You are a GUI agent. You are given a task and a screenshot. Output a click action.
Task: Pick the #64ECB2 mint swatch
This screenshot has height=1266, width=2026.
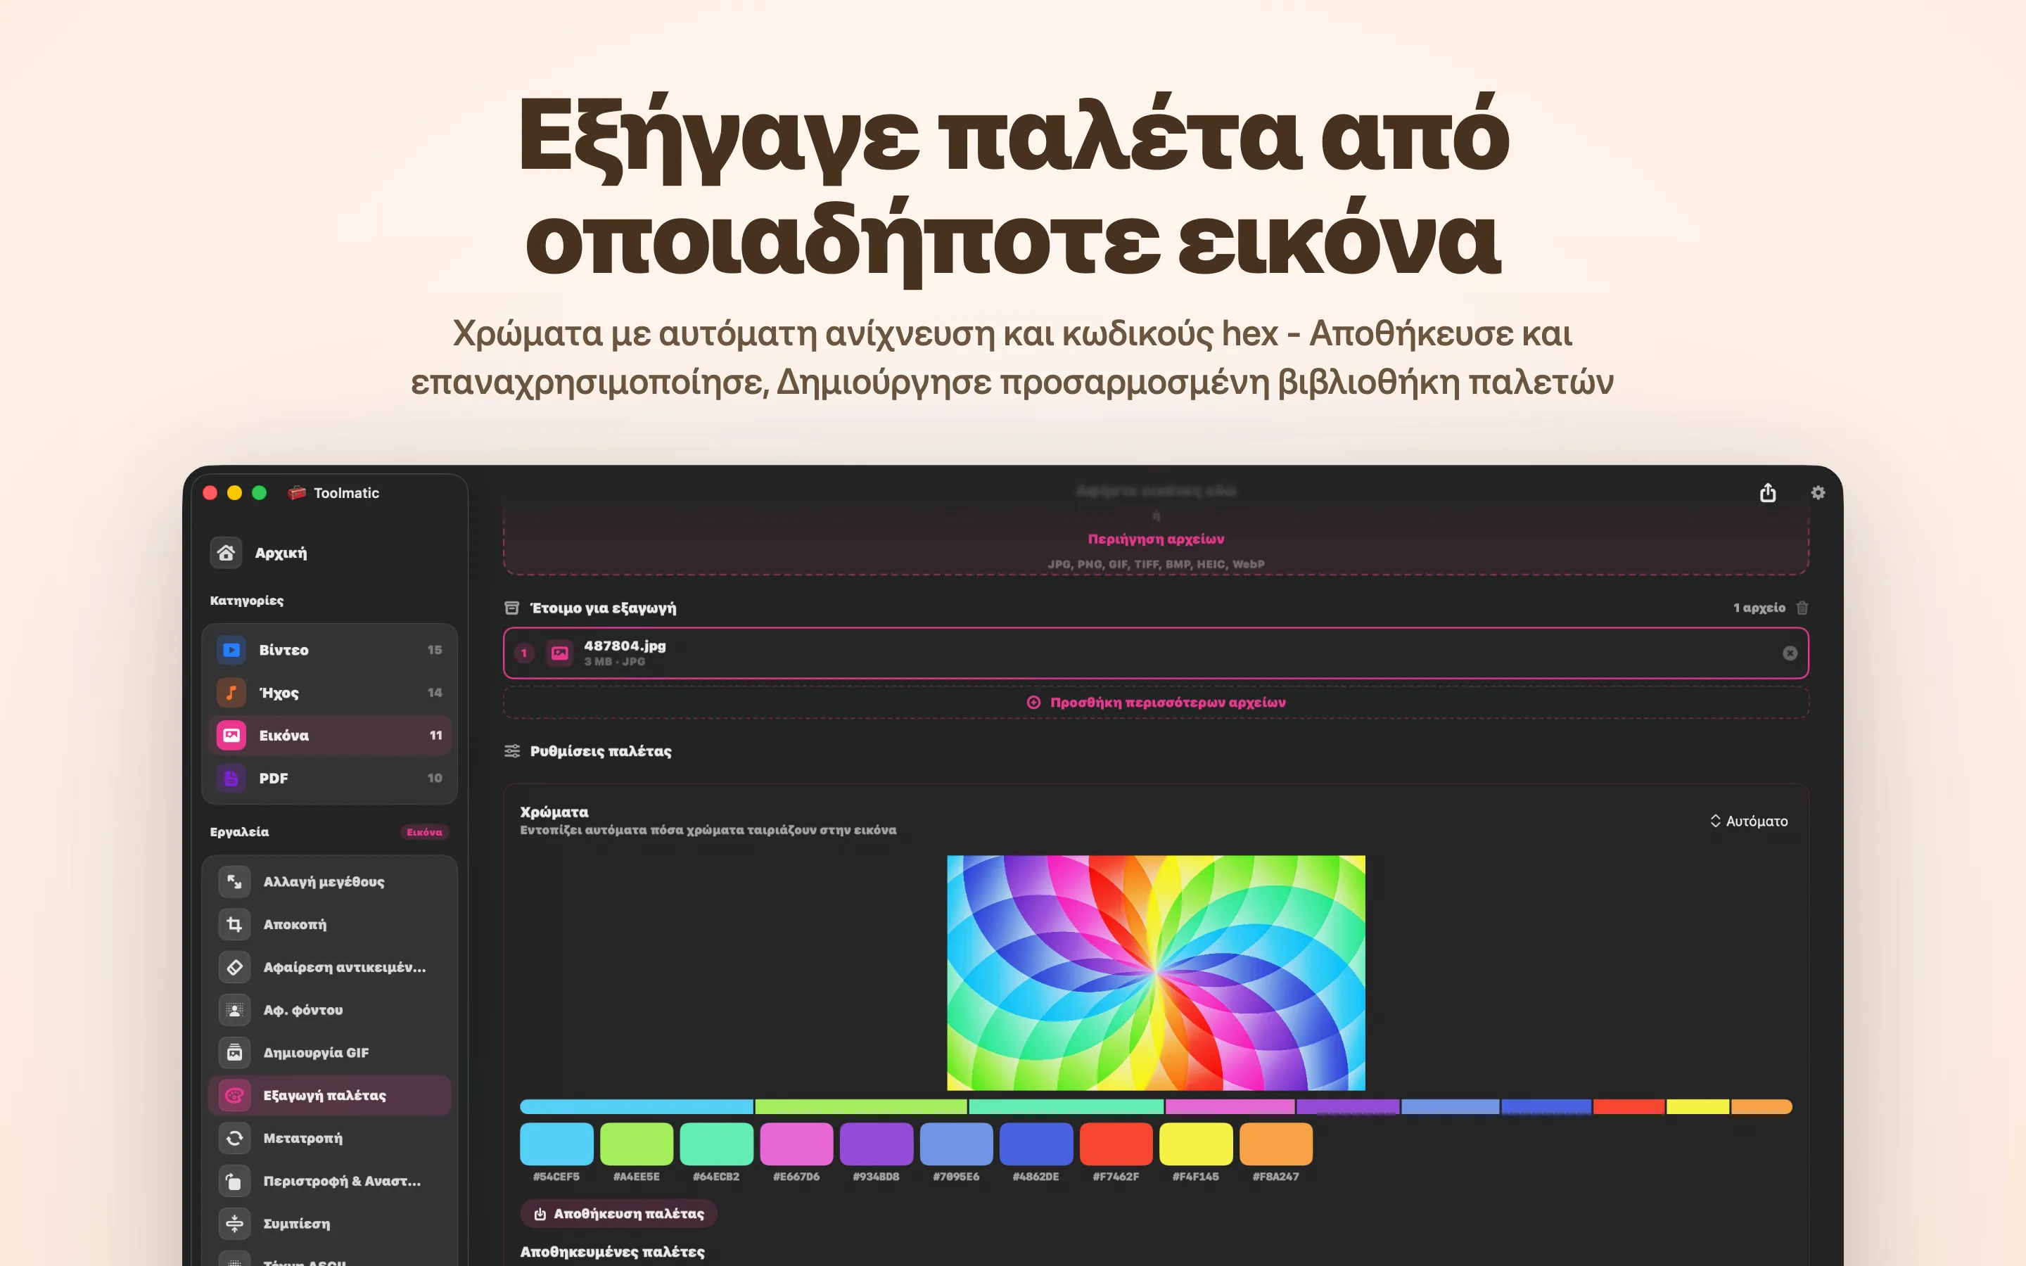point(717,1144)
